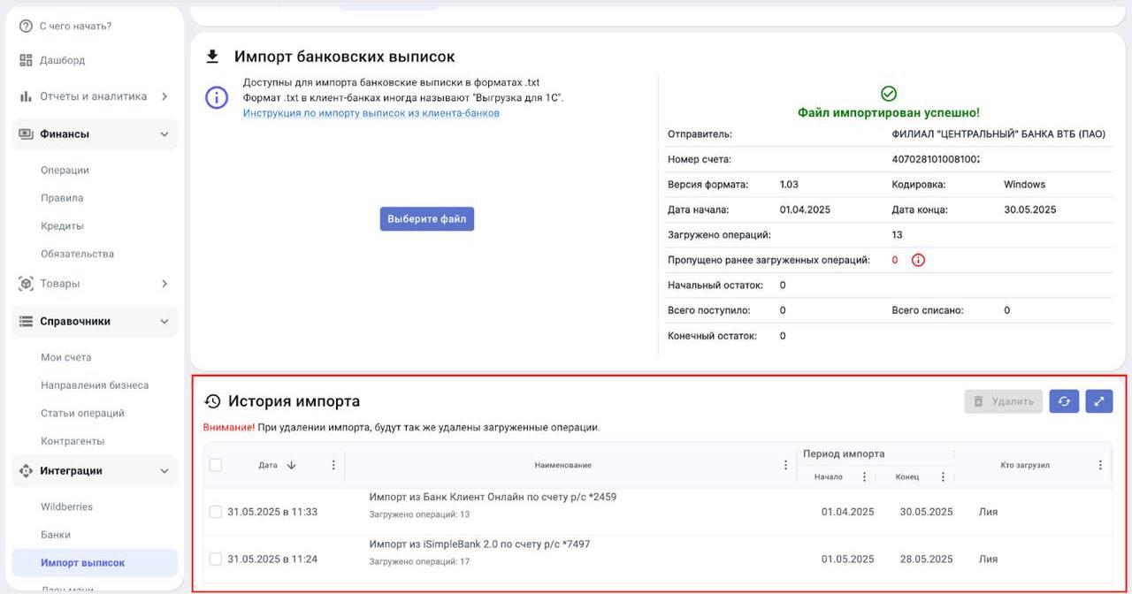Open the column menu for Дата
The height and width of the screenshot is (594, 1132).
point(333,465)
